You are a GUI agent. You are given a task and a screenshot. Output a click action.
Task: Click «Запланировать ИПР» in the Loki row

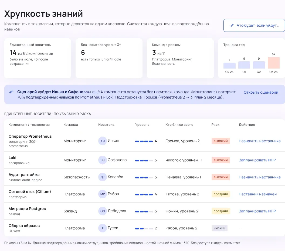pos(257,160)
